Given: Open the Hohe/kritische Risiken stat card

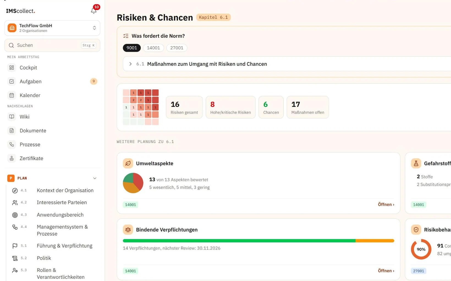Looking at the screenshot, I should tap(230, 107).
